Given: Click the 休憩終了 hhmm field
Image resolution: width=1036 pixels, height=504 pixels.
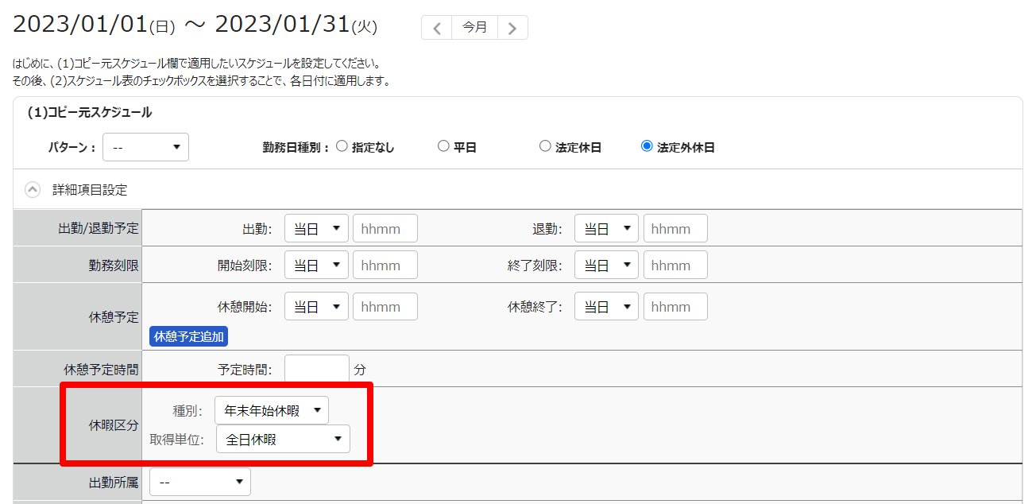Looking at the screenshot, I should point(675,306).
